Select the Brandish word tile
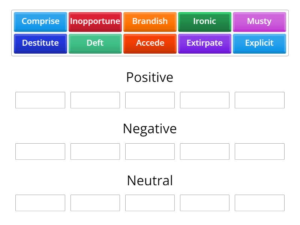 (x=150, y=22)
